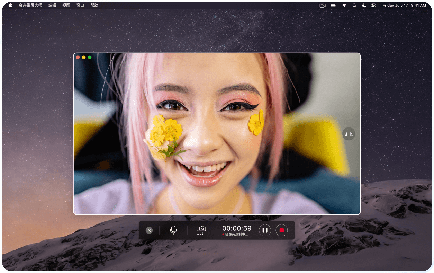Click the 摄像头录制中 status text

click(236, 235)
